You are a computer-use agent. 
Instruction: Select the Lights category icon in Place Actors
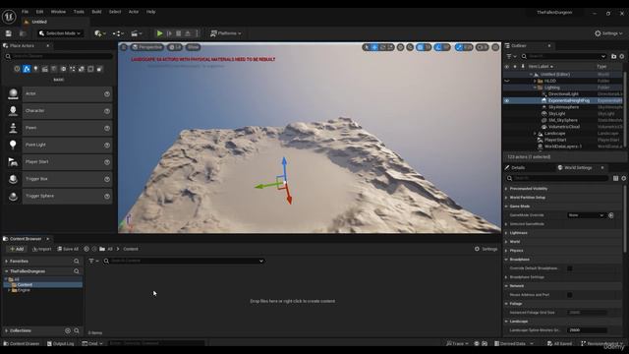tap(35, 69)
